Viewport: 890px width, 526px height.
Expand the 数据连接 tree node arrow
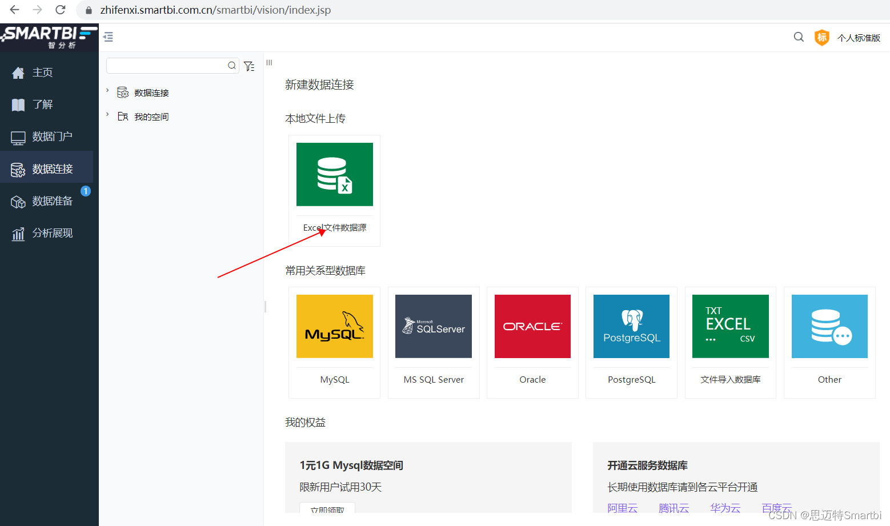107,90
